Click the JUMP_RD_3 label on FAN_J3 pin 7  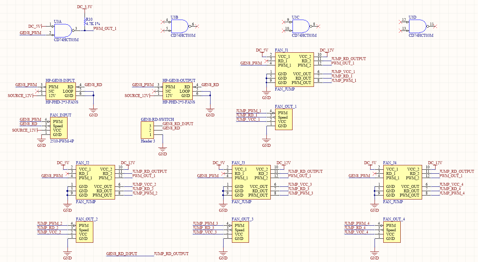[299, 189]
